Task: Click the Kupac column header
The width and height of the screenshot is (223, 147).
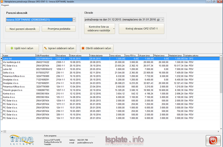Action: 19,55
